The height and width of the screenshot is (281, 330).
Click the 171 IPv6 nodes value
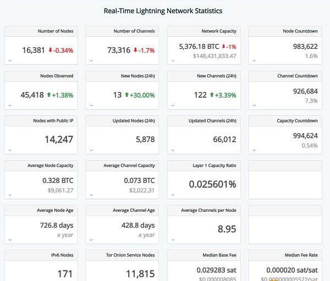[x=65, y=274]
